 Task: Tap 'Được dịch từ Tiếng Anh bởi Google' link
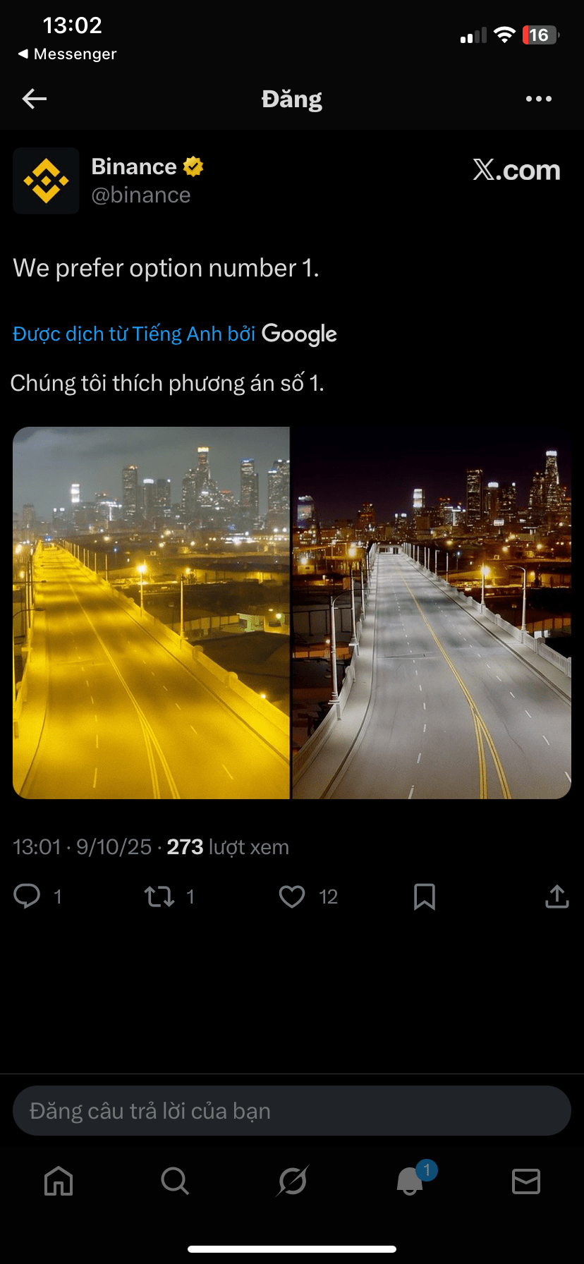(x=175, y=334)
